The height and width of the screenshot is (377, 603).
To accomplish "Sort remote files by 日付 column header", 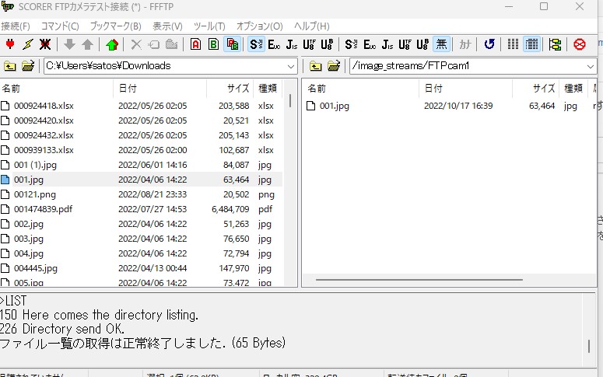I will click(x=434, y=89).
